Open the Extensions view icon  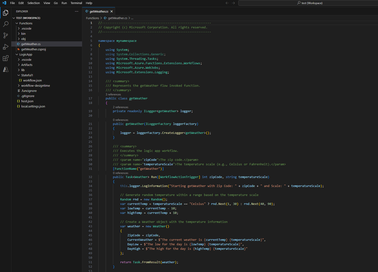6,58
